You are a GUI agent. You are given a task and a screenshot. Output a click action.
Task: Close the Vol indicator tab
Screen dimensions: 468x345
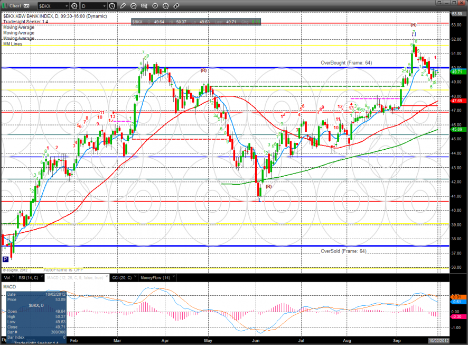click(13, 277)
